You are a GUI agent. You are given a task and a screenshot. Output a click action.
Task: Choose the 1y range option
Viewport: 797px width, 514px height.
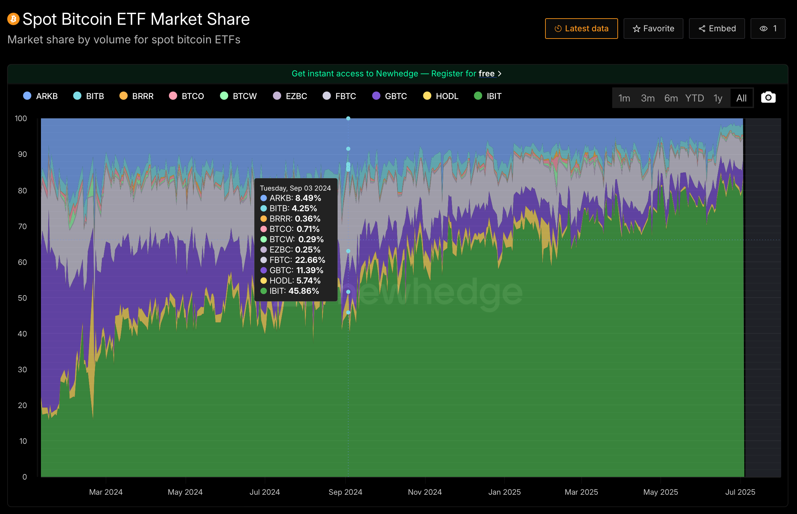pyautogui.click(x=718, y=98)
